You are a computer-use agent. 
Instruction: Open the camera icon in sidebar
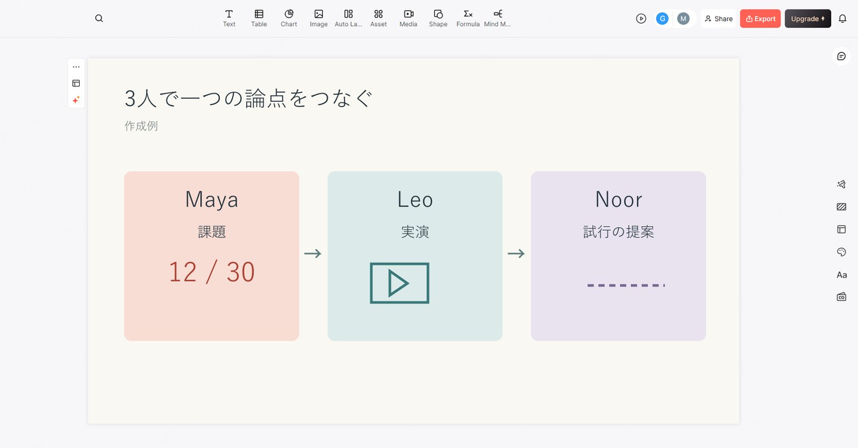point(841,296)
